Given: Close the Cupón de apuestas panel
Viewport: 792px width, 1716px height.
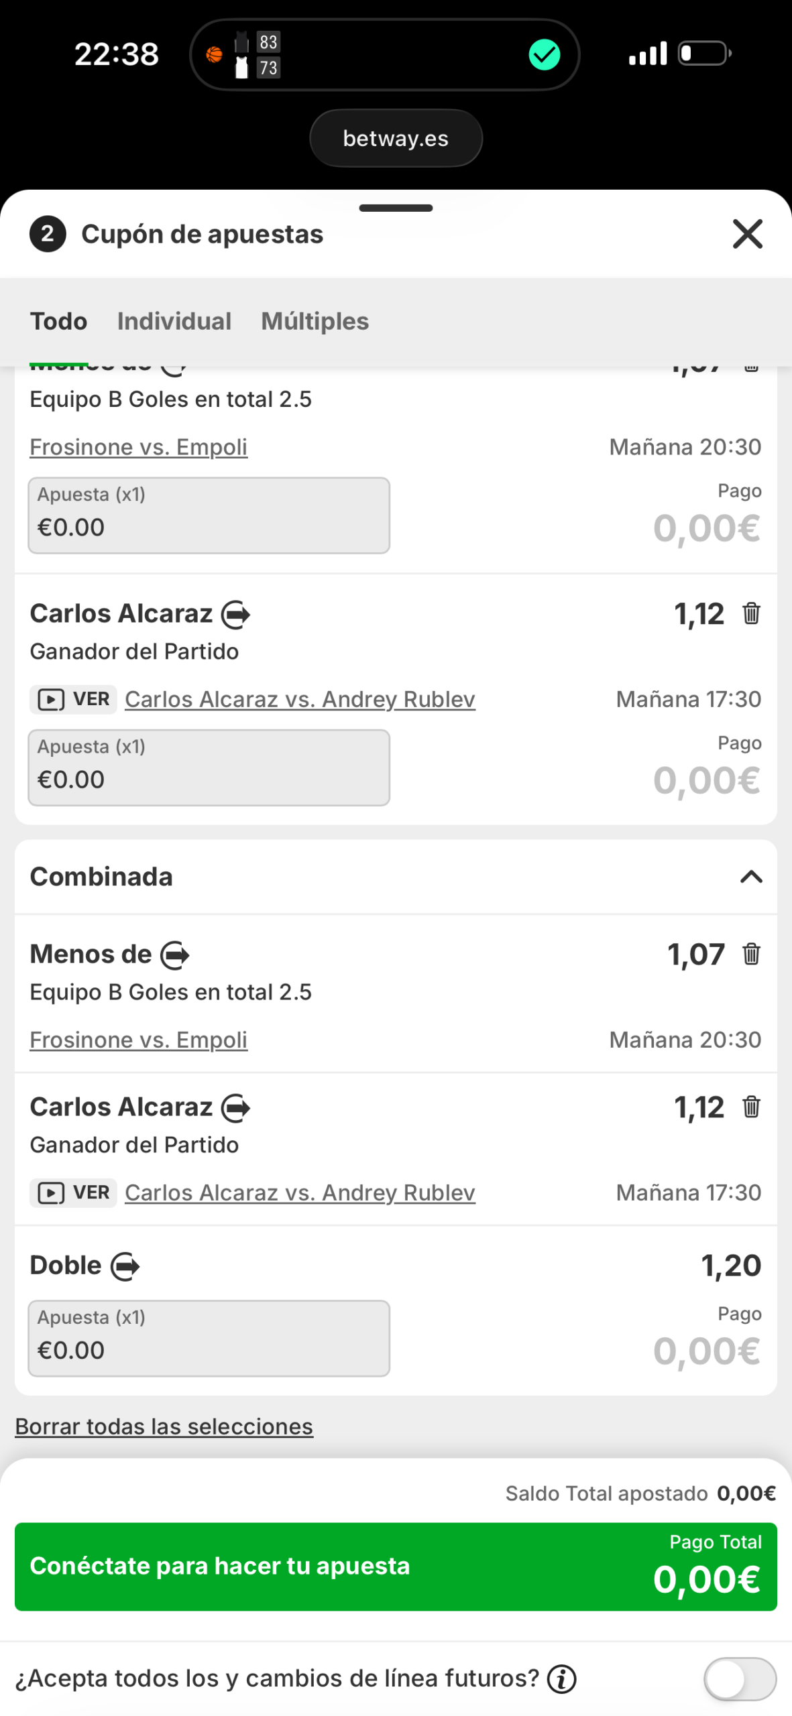Looking at the screenshot, I should click(x=747, y=234).
